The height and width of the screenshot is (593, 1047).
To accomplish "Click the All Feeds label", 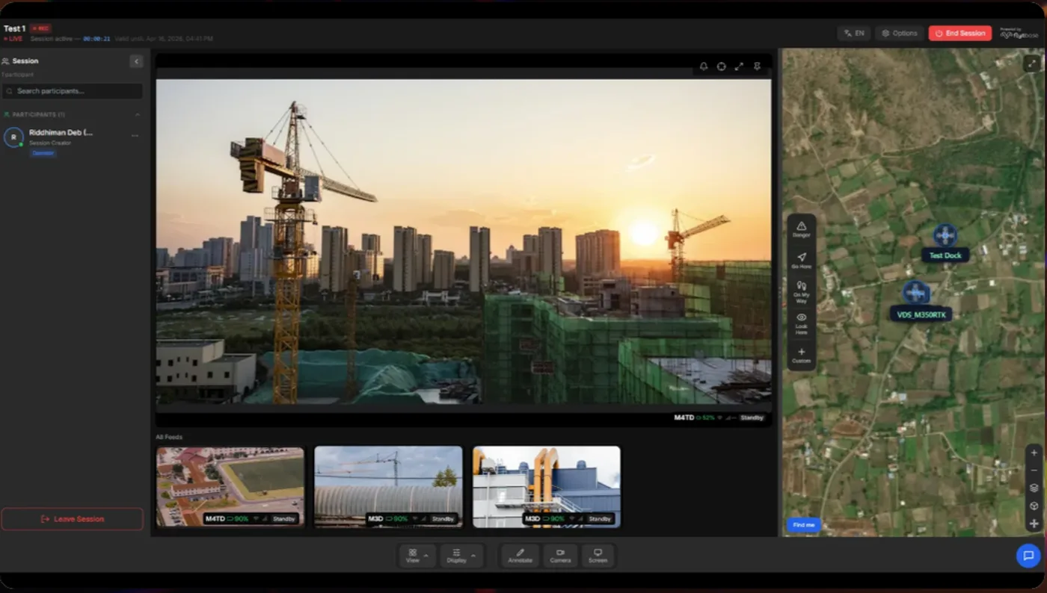I will tap(169, 437).
